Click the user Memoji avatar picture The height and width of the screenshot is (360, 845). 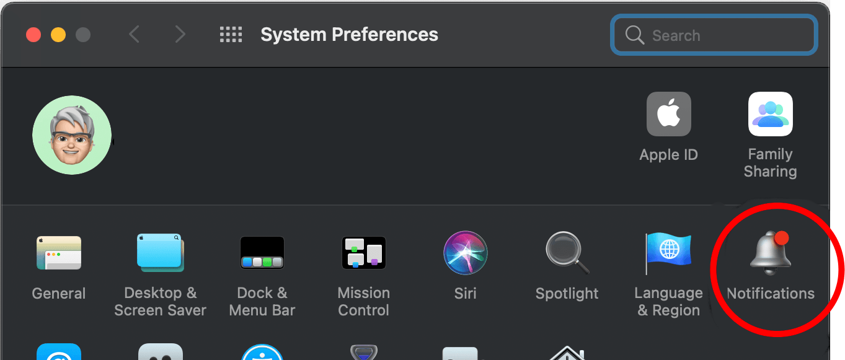[x=72, y=135]
